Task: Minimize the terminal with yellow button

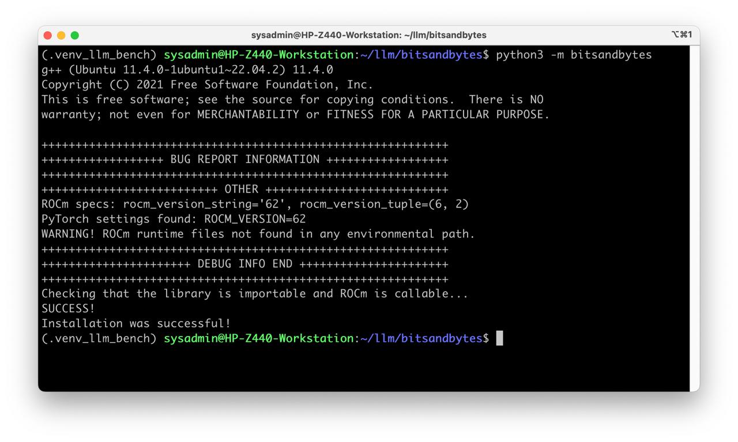Action: tap(61, 35)
